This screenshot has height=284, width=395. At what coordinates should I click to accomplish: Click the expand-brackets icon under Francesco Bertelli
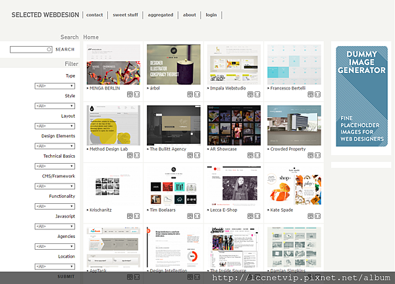(317, 94)
